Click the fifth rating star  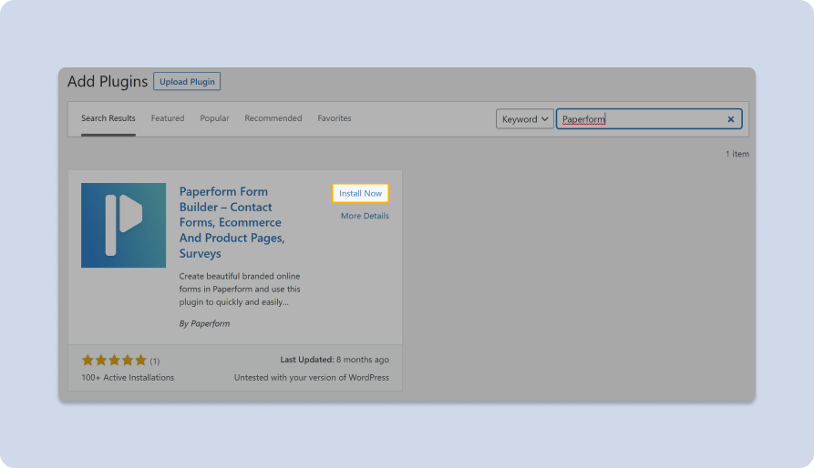point(140,360)
